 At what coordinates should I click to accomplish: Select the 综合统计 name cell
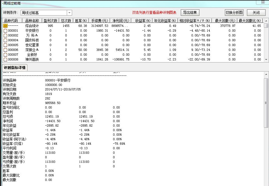[x=32, y=26]
